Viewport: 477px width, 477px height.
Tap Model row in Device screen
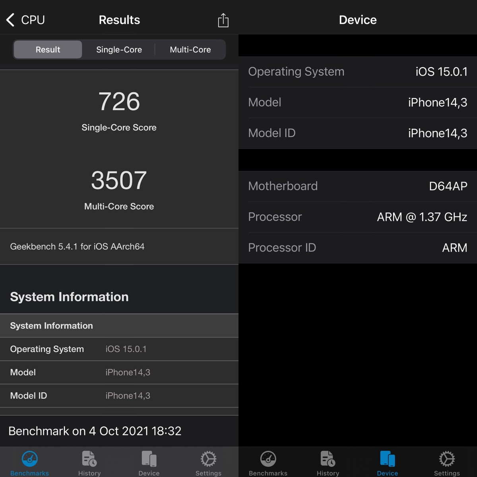(x=358, y=103)
